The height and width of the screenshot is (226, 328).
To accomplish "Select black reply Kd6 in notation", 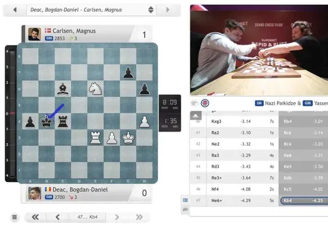I will pyautogui.click(x=288, y=178).
